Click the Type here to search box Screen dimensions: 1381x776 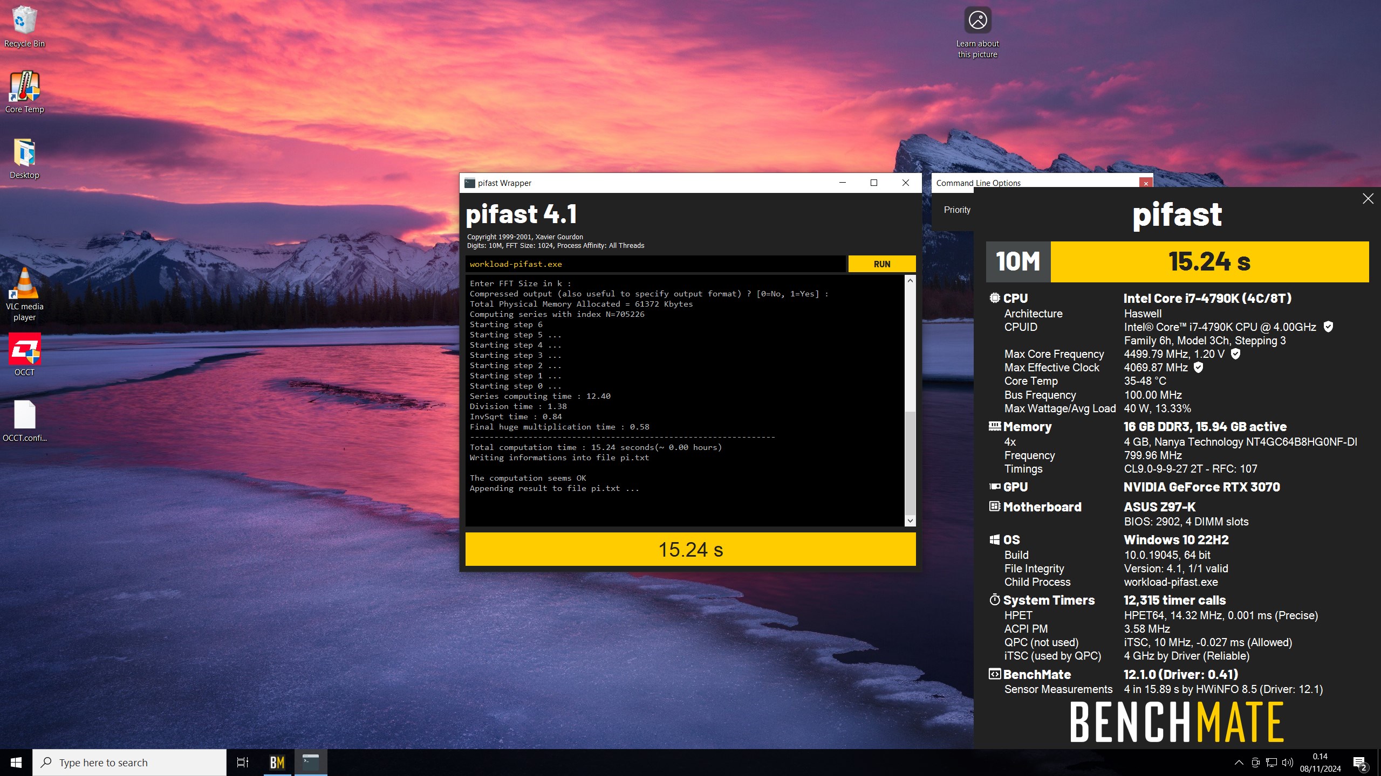[129, 763]
